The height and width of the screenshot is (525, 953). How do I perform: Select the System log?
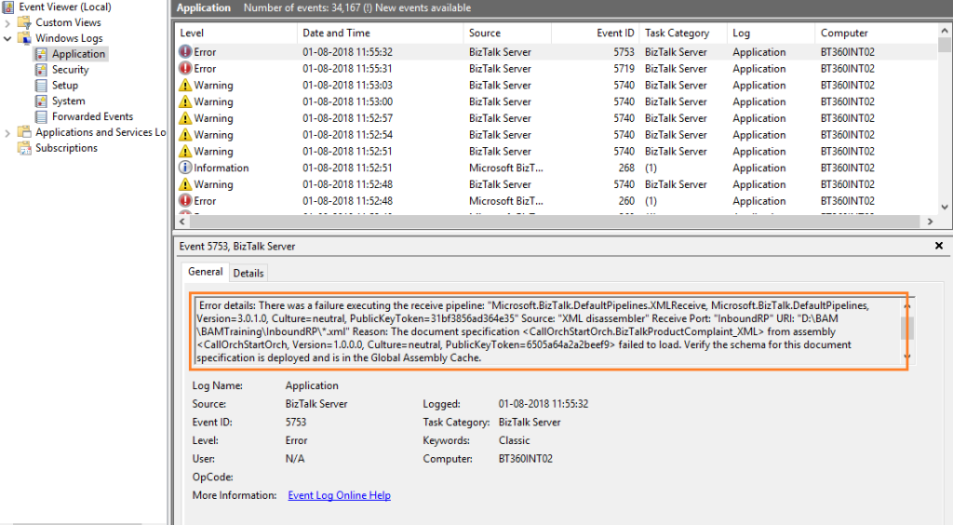(69, 101)
